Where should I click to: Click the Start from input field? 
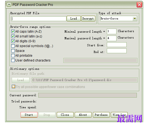(x=117, y=45)
